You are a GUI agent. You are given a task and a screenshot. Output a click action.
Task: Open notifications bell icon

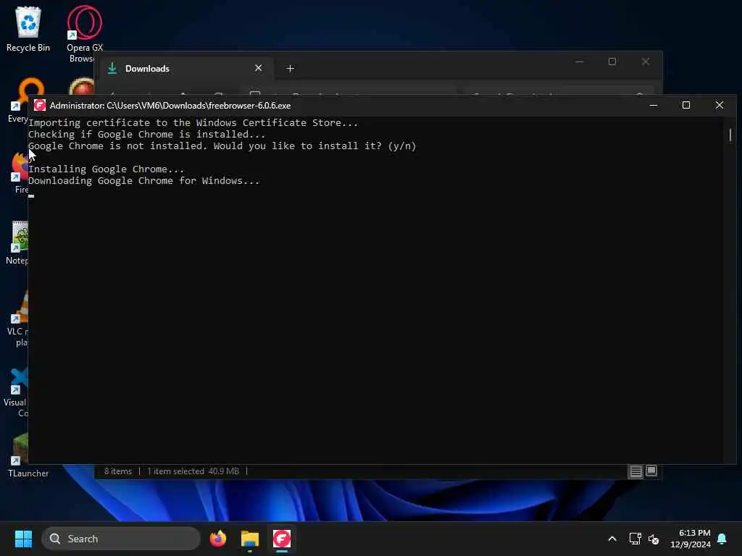[x=722, y=539]
